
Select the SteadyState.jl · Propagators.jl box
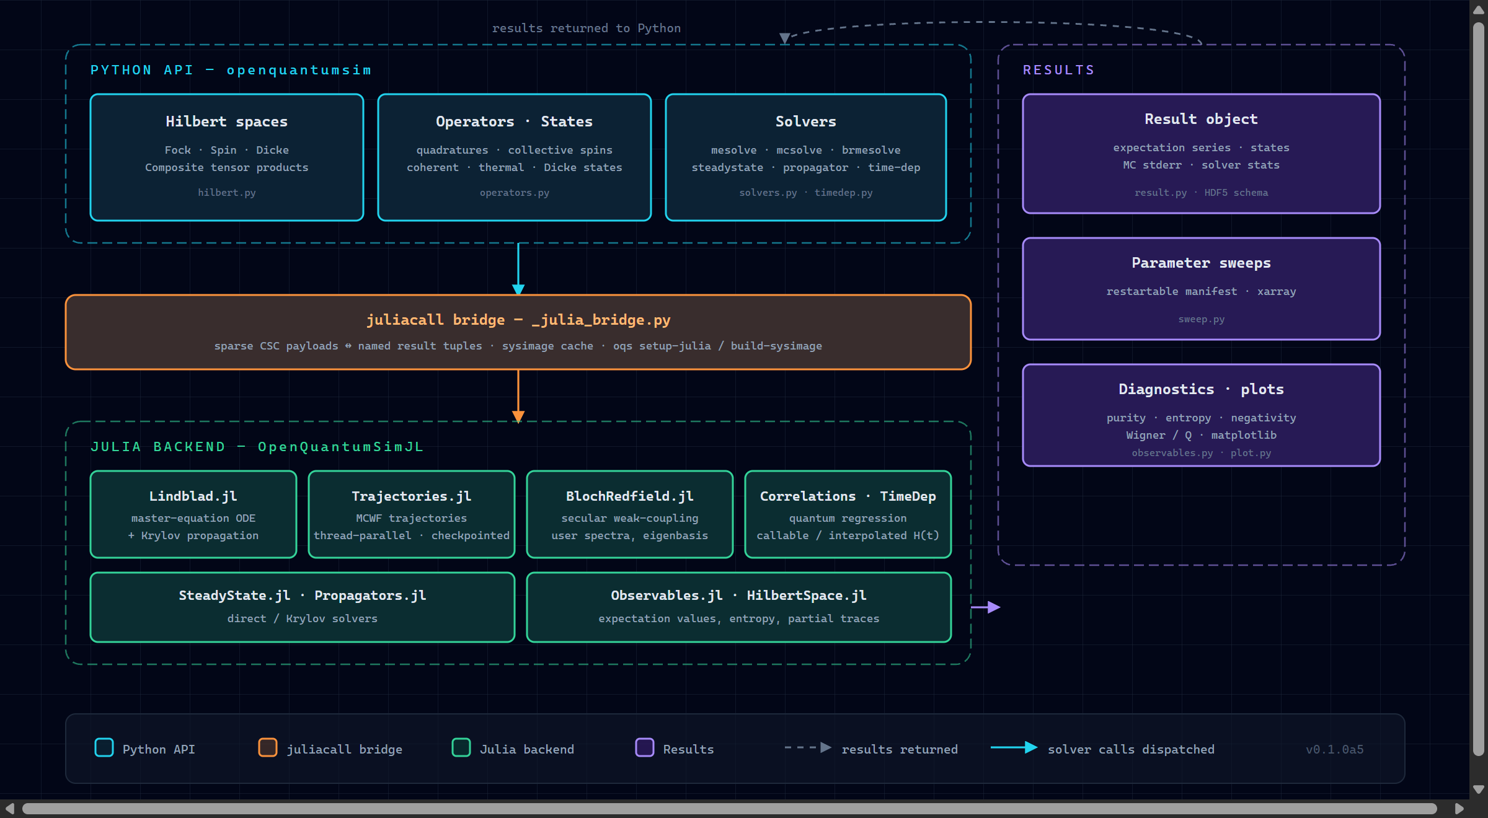(x=303, y=607)
